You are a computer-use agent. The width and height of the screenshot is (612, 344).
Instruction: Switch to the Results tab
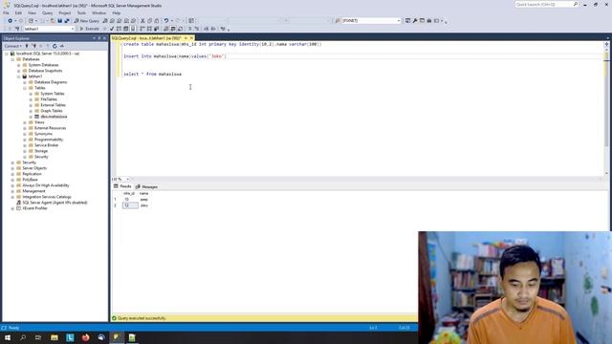pos(122,186)
